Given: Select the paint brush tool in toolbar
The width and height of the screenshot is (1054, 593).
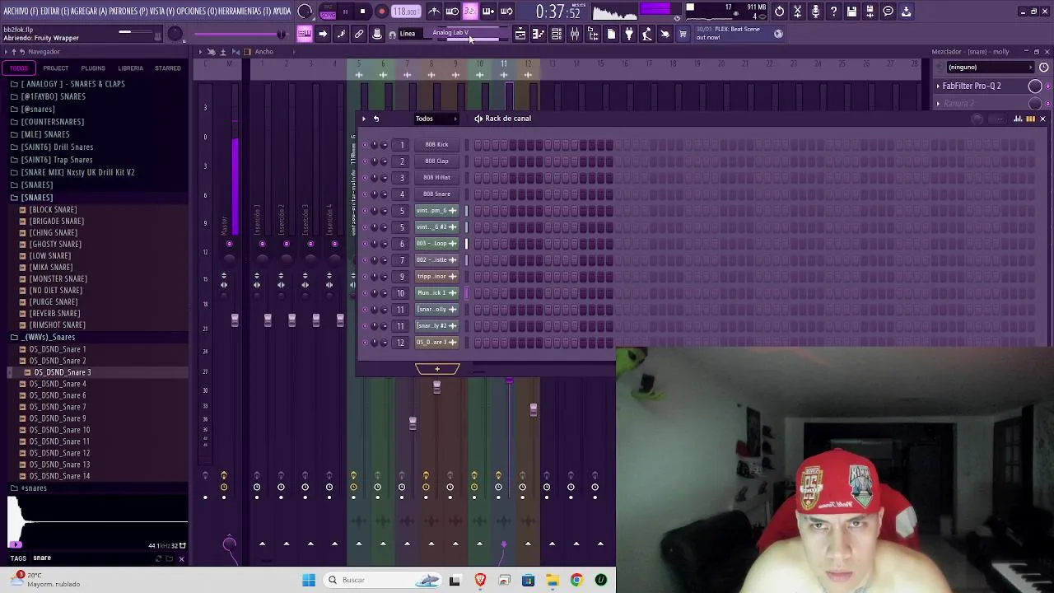Looking at the screenshot, I should click(x=340, y=34).
